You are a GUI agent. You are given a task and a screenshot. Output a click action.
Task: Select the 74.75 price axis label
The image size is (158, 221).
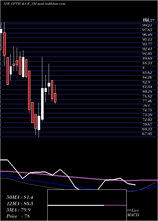coord(148,110)
